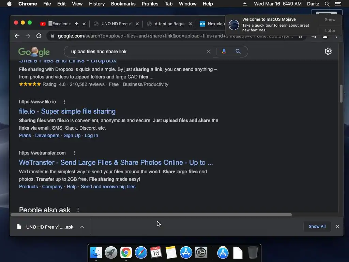Click Dartz user name in menu bar
Image resolution: width=349 pixels, height=262 pixels.
[313, 4]
